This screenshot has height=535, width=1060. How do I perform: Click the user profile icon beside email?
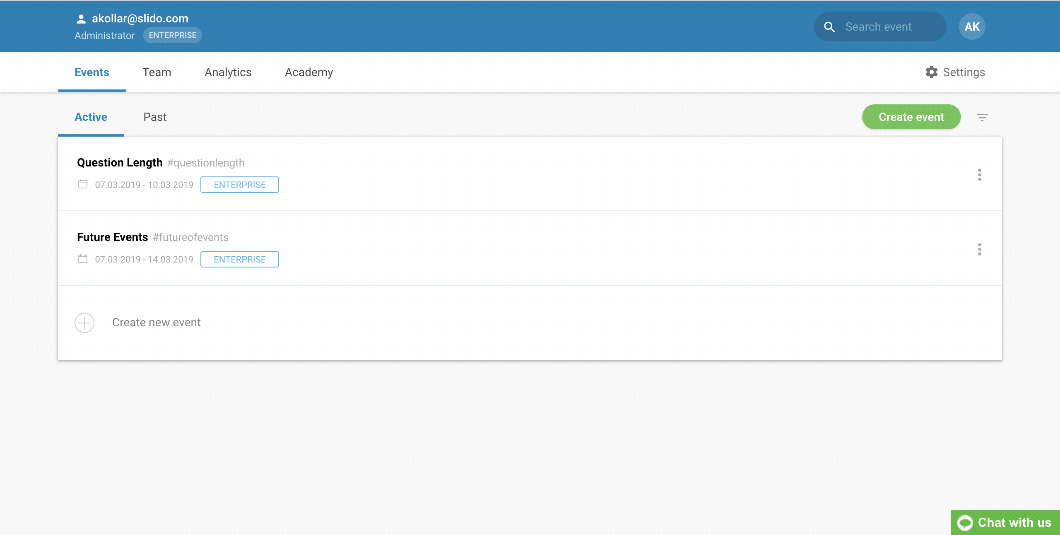(x=81, y=19)
